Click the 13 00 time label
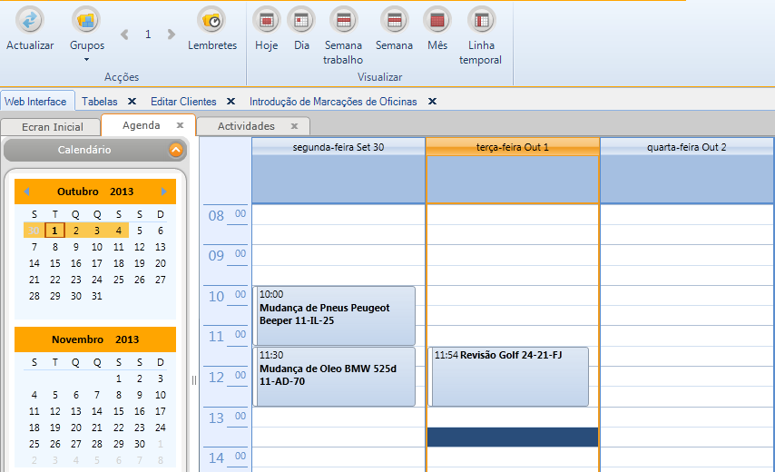 coord(225,418)
